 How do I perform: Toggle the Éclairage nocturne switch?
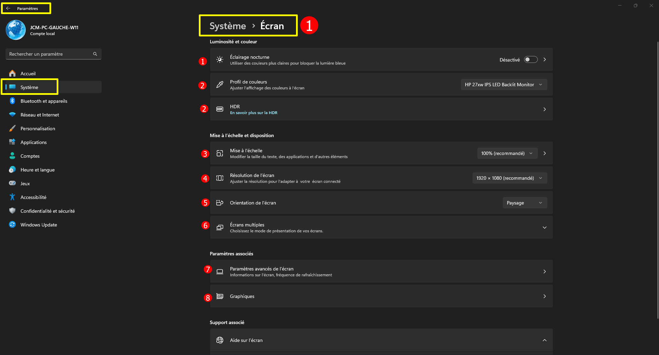[531, 60]
